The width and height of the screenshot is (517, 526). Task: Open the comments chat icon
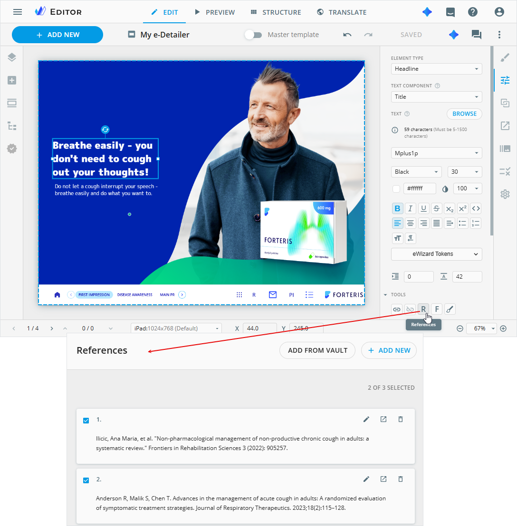(x=477, y=35)
